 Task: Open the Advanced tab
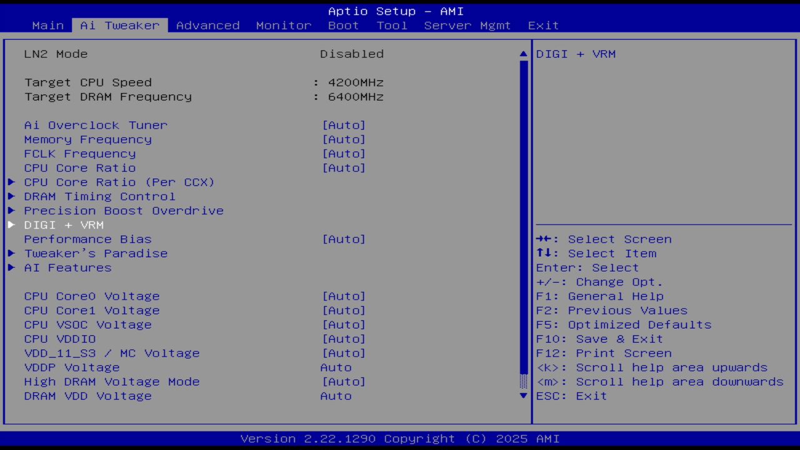(208, 26)
